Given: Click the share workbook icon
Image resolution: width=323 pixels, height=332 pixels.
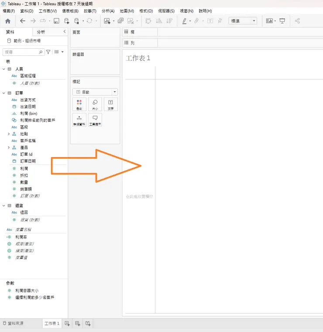Looking at the screenshot, I should pyautogui.click(x=297, y=21).
